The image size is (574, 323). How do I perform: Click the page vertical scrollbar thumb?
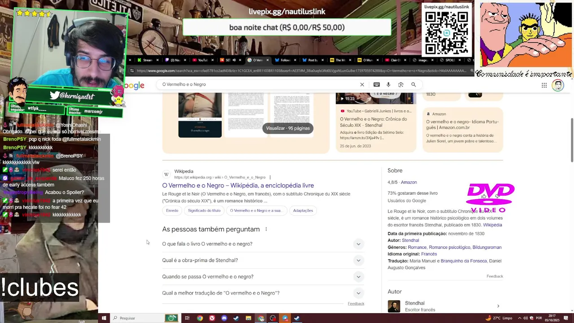pyautogui.click(x=572, y=140)
